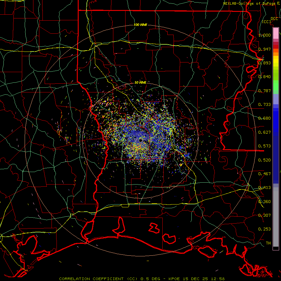The image size is (281, 281).
Task: Click the gray bottom section of the color bar
Action: 276,217
